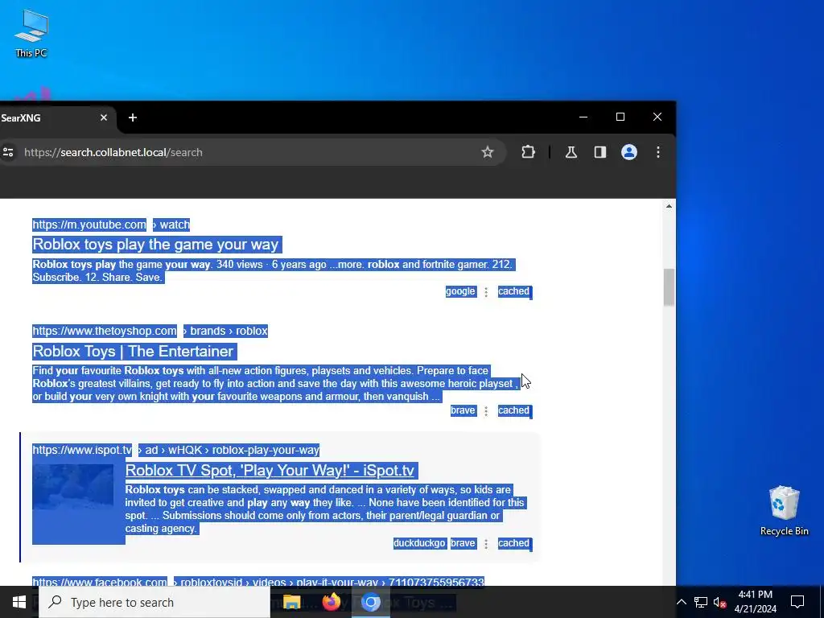Click the taskbar search box
824x618 pixels.
tap(154, 602)
